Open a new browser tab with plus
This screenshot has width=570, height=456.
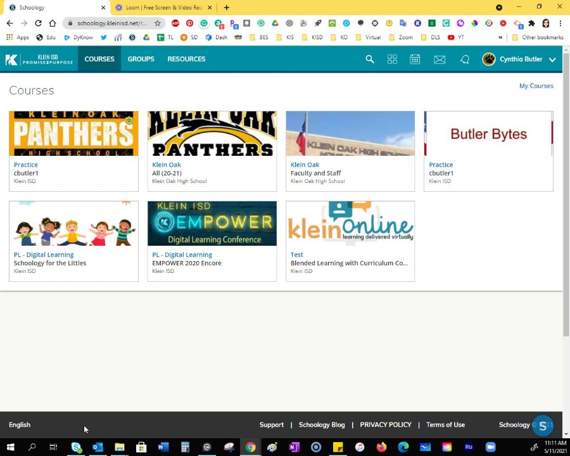click(227, 7)
